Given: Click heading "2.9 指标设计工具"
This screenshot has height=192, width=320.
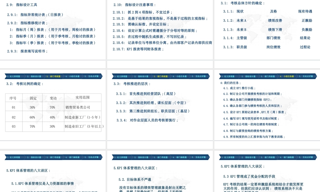Looking at the screenshot, I should click(22, 4).
